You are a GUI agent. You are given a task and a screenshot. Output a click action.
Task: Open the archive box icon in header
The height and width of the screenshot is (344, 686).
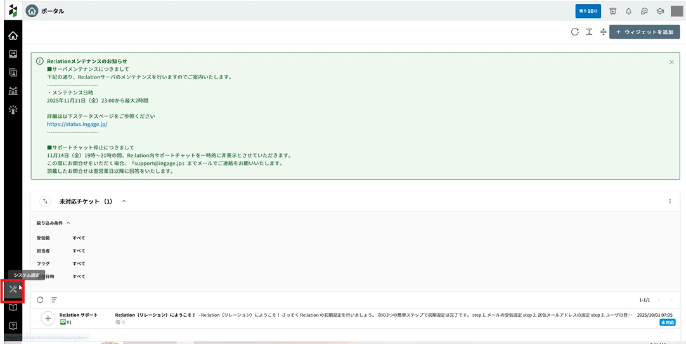coord(613,11)
